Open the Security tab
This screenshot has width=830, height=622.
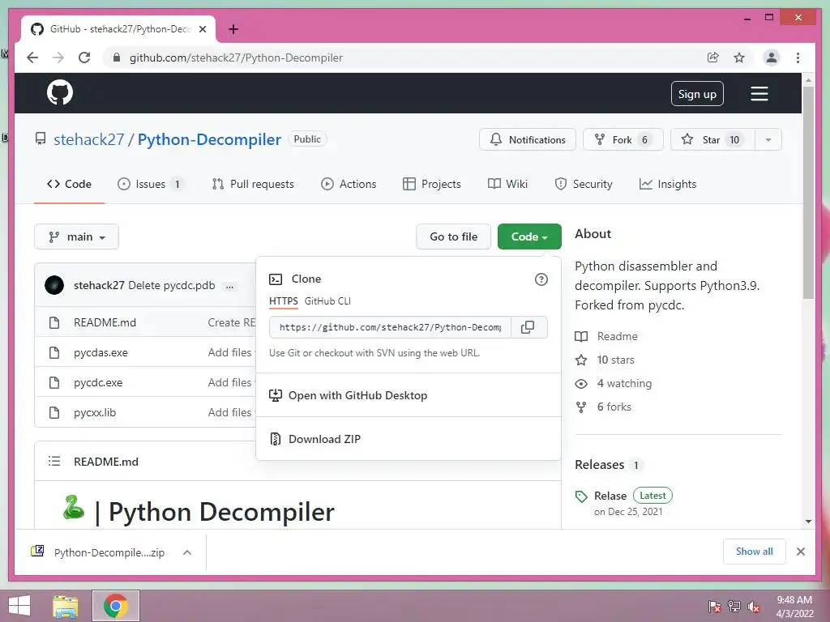pyautogui.click(x=584, y=184)
